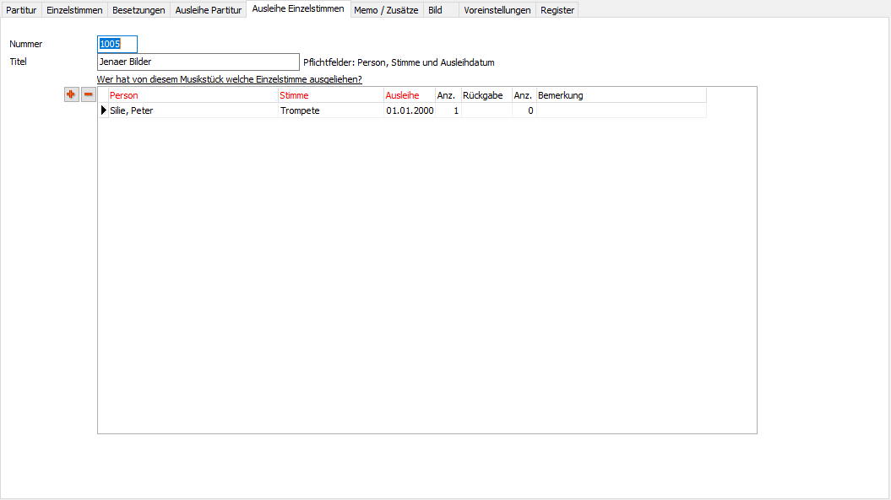The image size is (891, 500).
Task: Select the row marker arrow for Silie, Peter
Action: click(x=104, y=110)
